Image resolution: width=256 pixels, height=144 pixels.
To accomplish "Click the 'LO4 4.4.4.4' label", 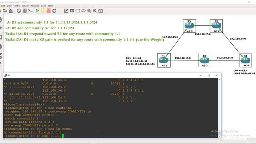I will tap(240, 70).
